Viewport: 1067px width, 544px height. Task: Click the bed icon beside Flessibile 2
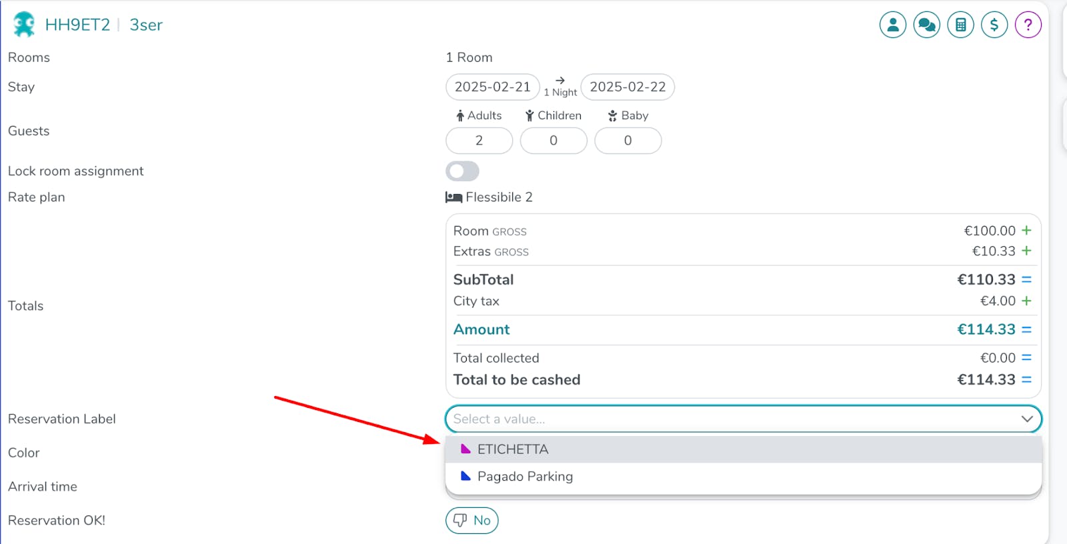453,197
